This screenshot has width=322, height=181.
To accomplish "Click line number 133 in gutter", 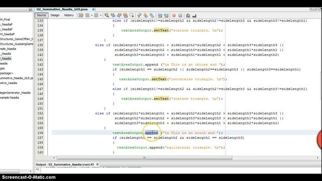I will point(40,21).
